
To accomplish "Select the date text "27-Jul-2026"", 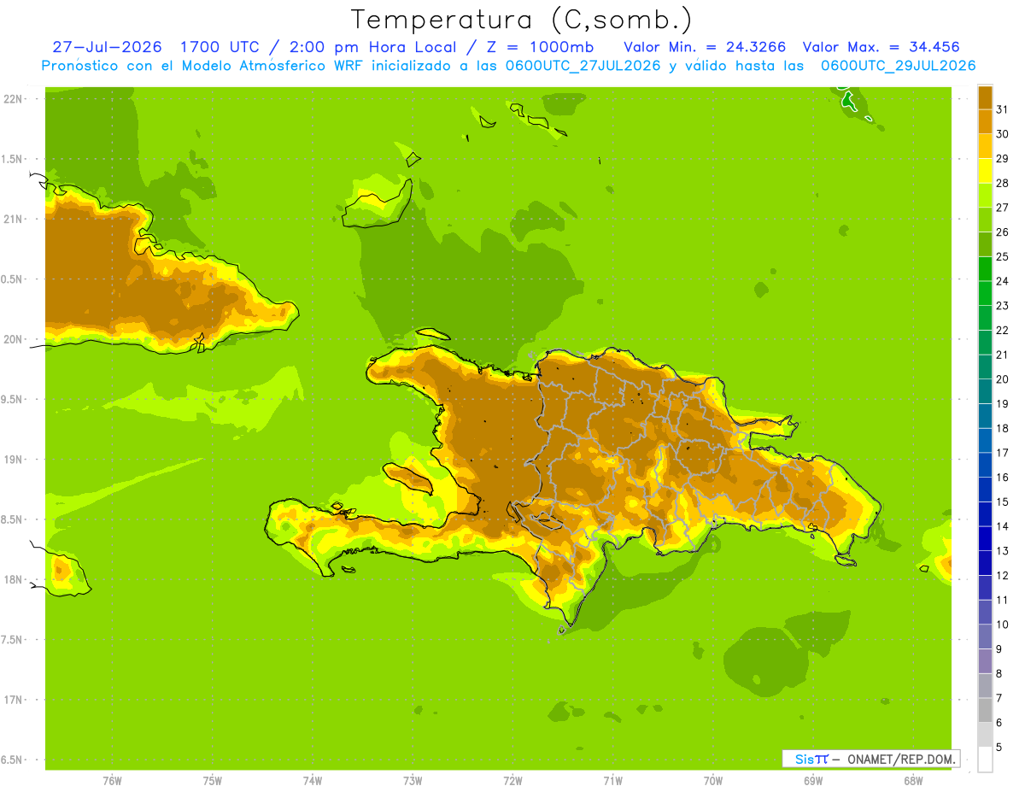I will (107, 47).
